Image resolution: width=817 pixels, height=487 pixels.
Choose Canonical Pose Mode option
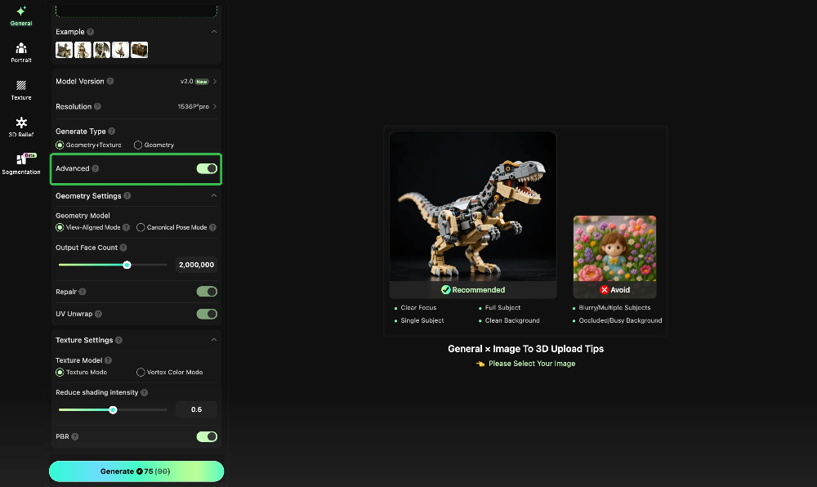[x=141, y=228]
